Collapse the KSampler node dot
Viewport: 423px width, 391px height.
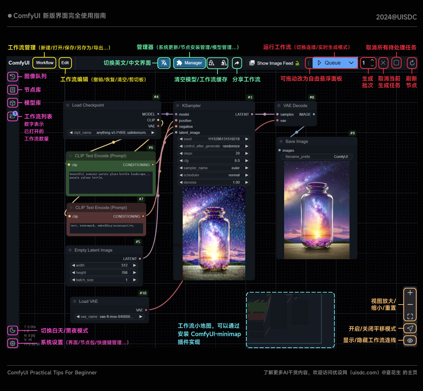pyautogui.click(x=178, y=106)
